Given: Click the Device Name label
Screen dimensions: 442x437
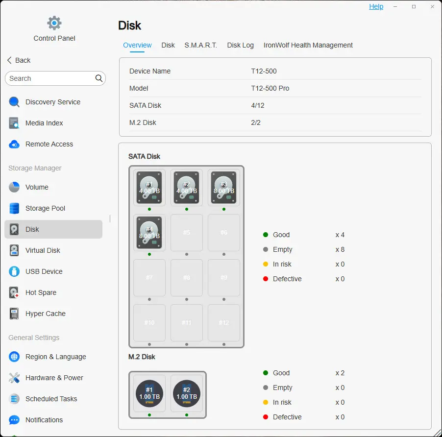Looking at the screenshot, I should 150,71.
